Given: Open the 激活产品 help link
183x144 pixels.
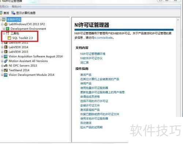Looking at the screenshot, I should (86, 75).
